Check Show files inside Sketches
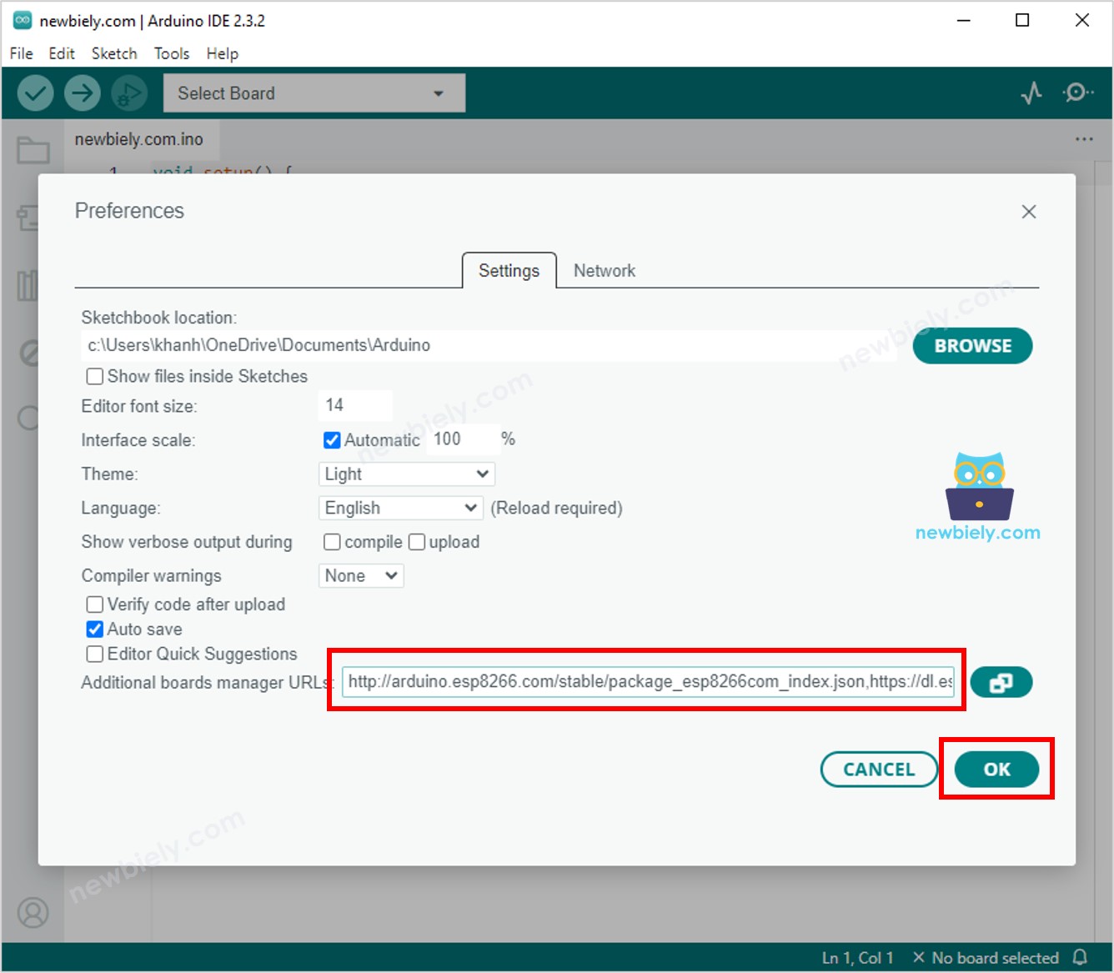This screenshot has width=1114, height=973. (x=94, y=376)
